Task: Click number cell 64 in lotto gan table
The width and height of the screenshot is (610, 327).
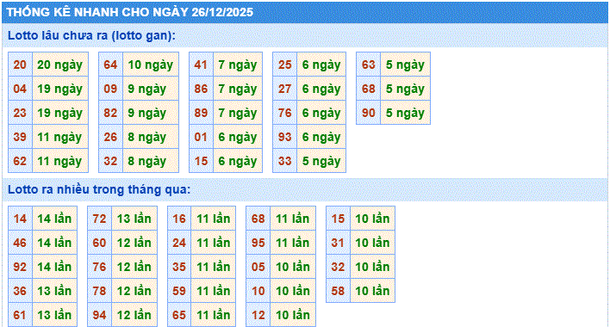Action: click(x=110, y=65)
